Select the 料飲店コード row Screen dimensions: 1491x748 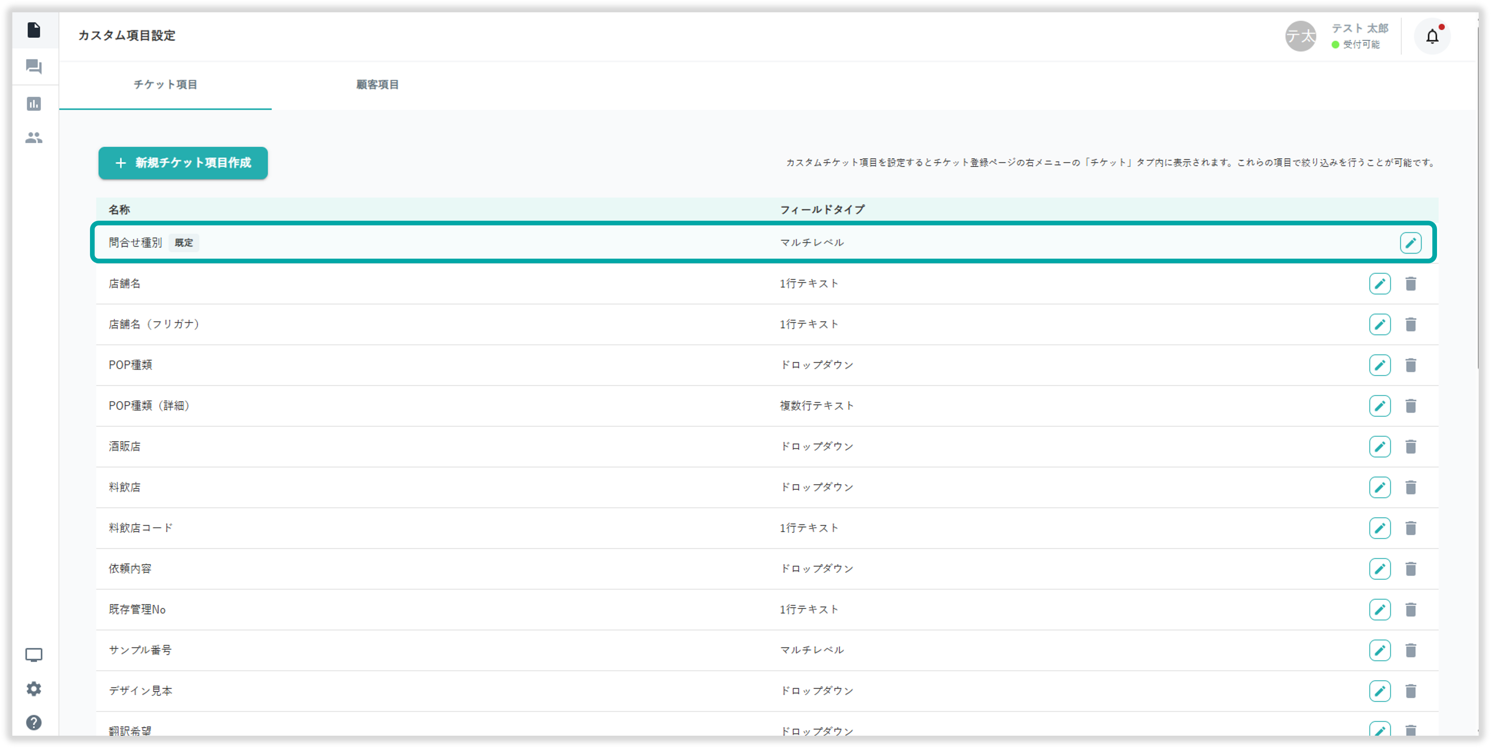(x=141, y=528)
